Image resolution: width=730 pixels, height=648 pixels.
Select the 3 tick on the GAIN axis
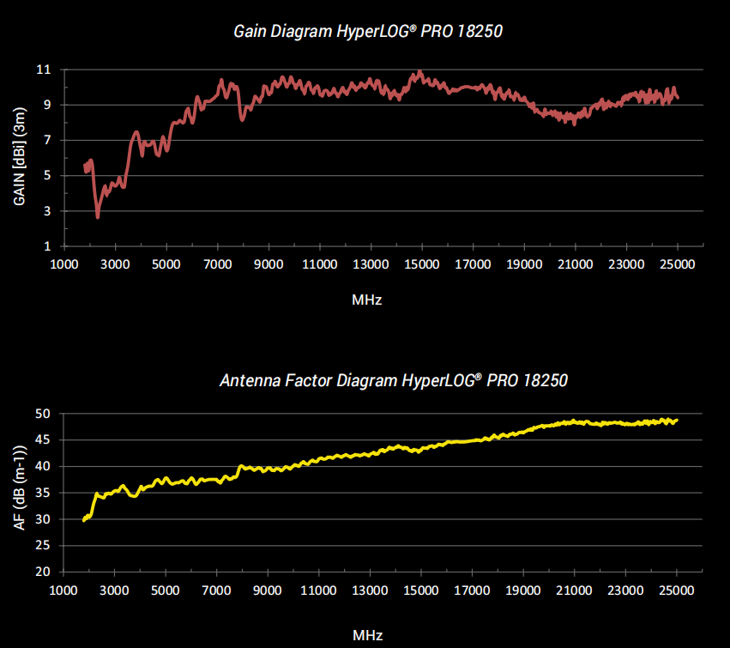coord(47,211)
